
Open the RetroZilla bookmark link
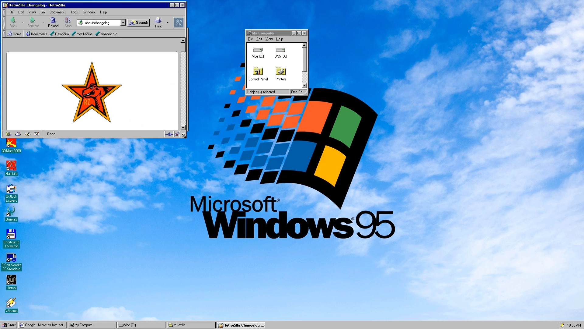pos(60,34)
